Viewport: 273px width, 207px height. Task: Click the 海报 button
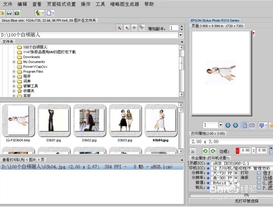pos(245,177)
